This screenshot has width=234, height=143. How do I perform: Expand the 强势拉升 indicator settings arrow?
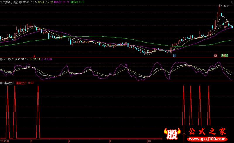(2, 83)
